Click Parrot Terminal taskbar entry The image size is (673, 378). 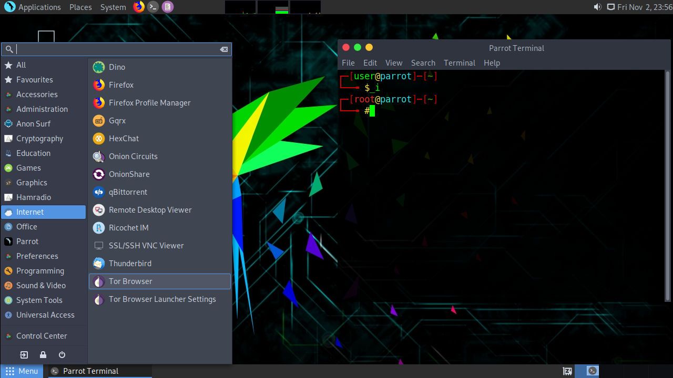click(x=100, y=371)
